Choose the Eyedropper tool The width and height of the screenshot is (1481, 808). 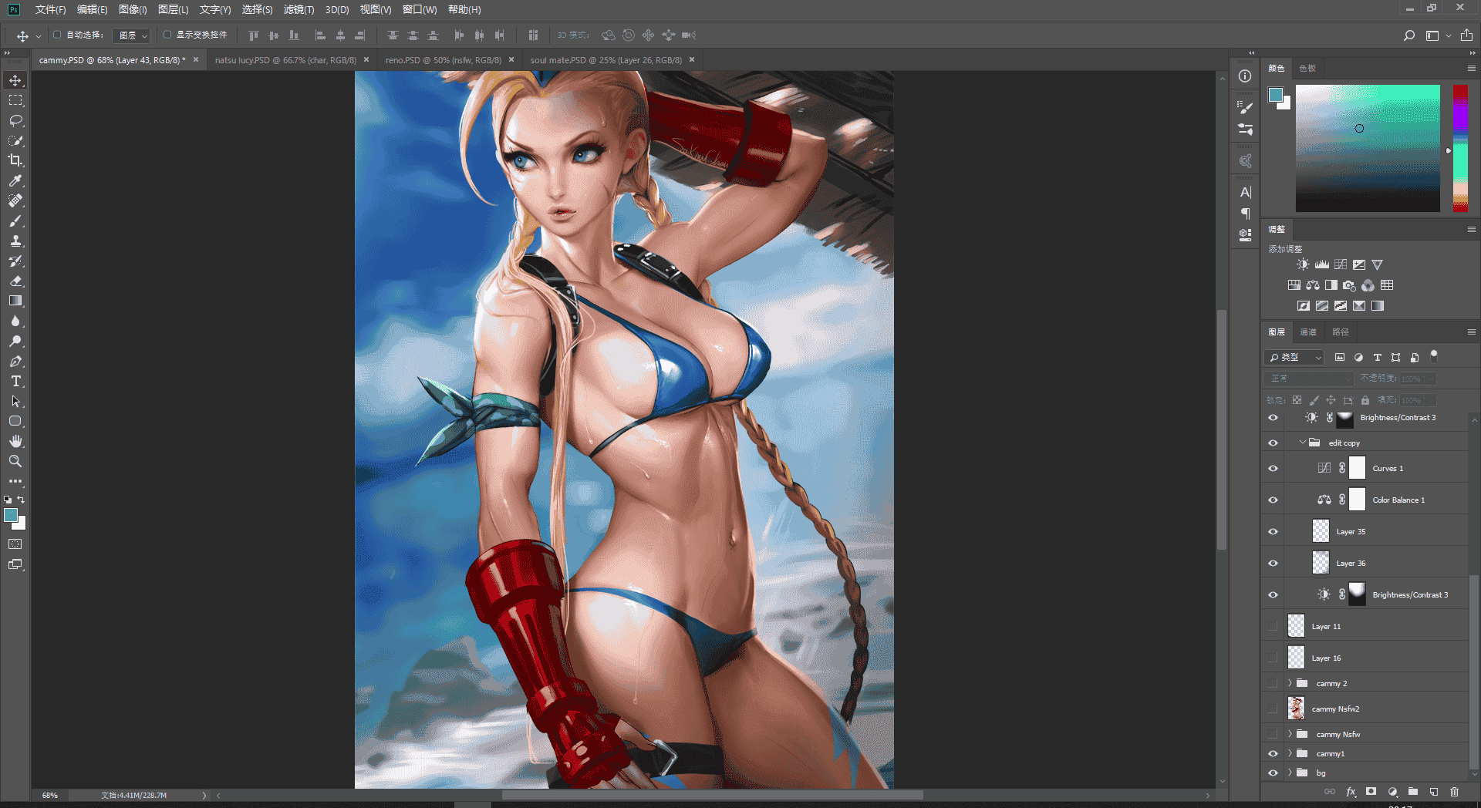[x=15, y=180]
